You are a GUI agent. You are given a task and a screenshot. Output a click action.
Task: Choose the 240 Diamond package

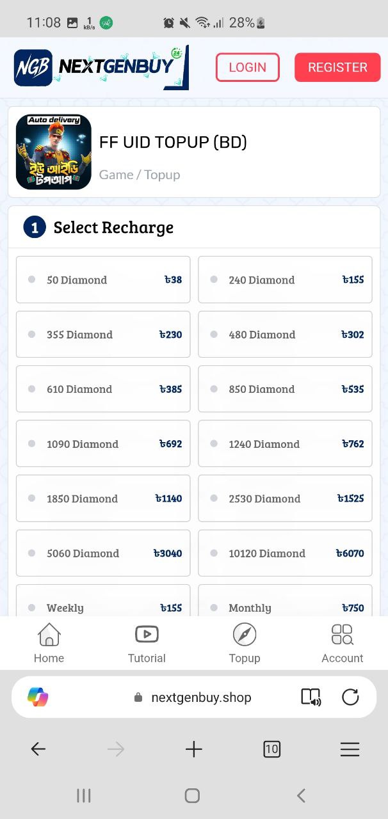pyautogui.click(x=285, y=280)
